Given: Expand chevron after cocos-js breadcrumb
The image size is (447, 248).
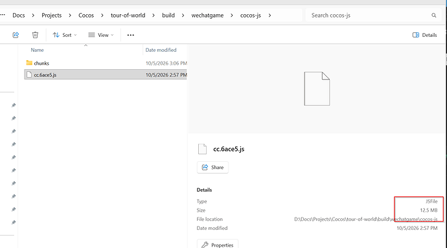Looking at the screenshot, I should coord(269,16).
